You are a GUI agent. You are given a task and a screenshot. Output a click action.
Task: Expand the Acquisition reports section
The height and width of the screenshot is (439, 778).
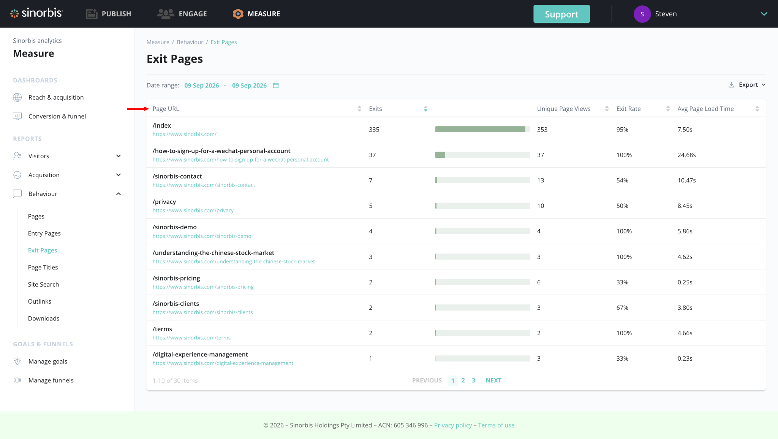click(x=119, y=175)
